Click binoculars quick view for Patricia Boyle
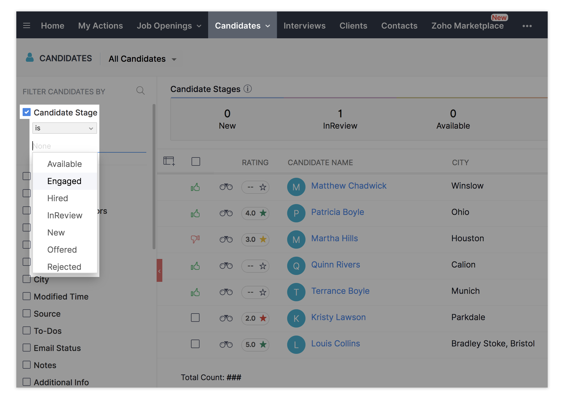Image resolution: width=564 pixels, height=399 pixels. click(x=226, y=213)
